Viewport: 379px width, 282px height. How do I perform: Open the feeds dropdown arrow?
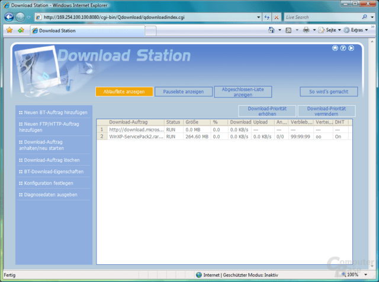click(x=297, y=30)
